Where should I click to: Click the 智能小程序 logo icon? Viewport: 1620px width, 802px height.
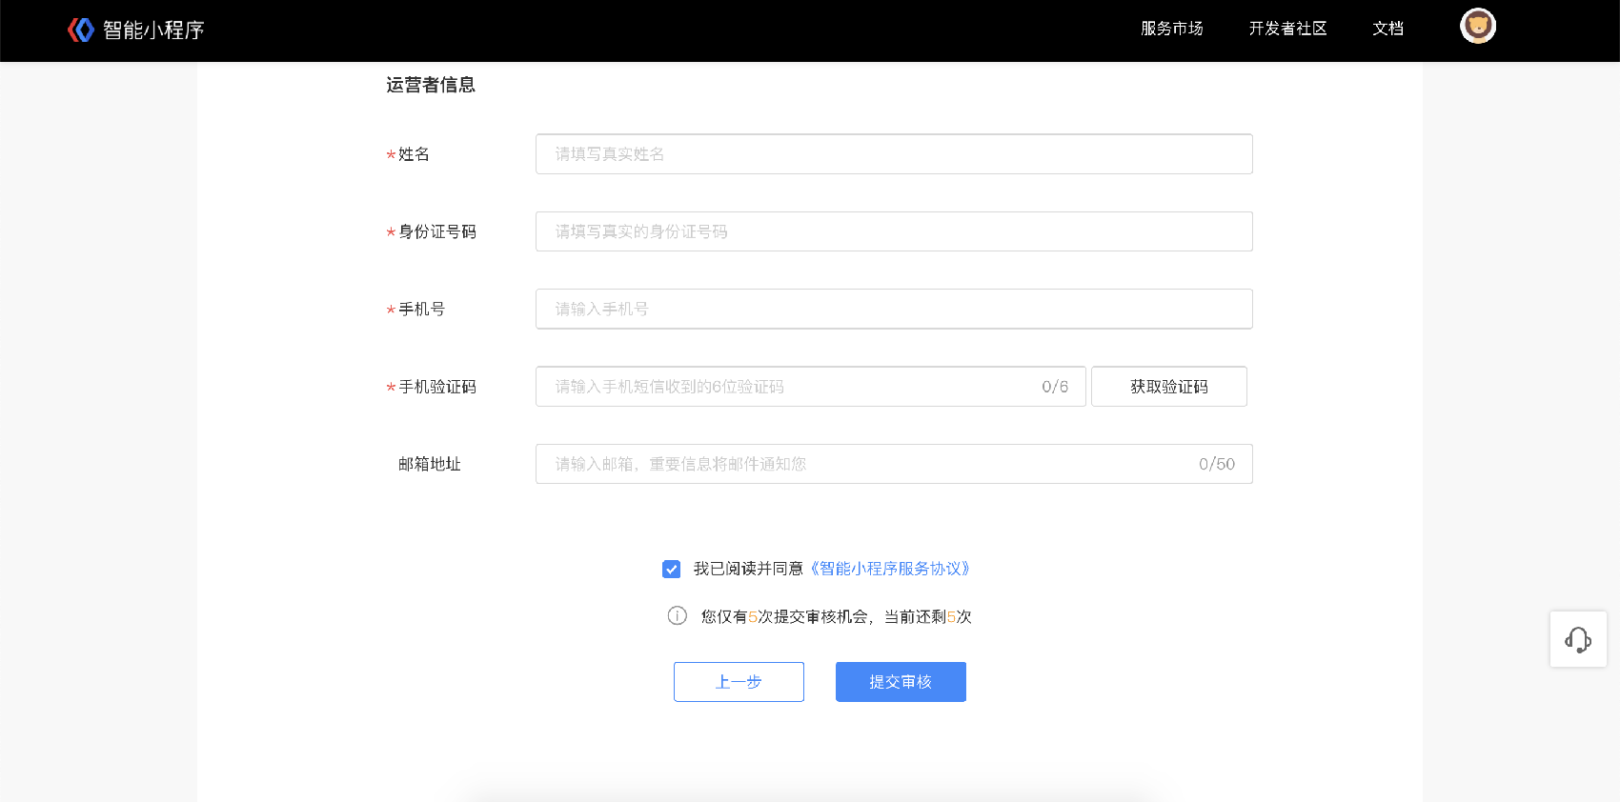81,30
